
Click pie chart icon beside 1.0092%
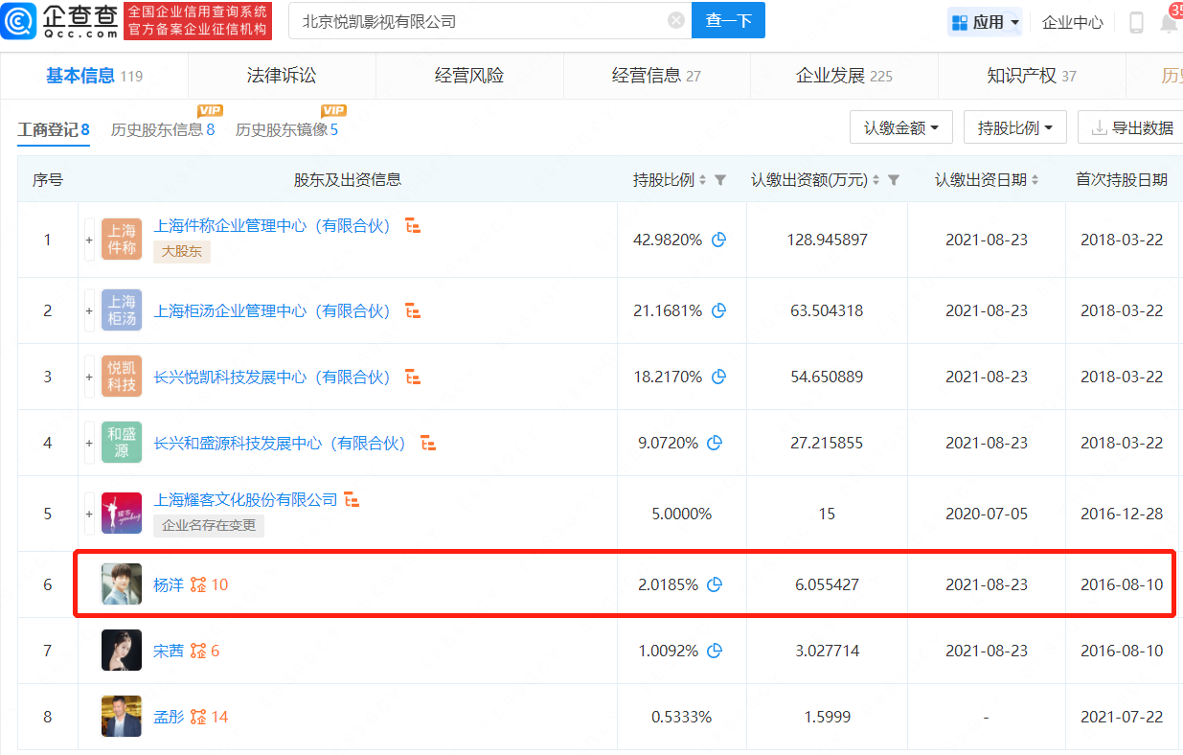coord(714,651)
